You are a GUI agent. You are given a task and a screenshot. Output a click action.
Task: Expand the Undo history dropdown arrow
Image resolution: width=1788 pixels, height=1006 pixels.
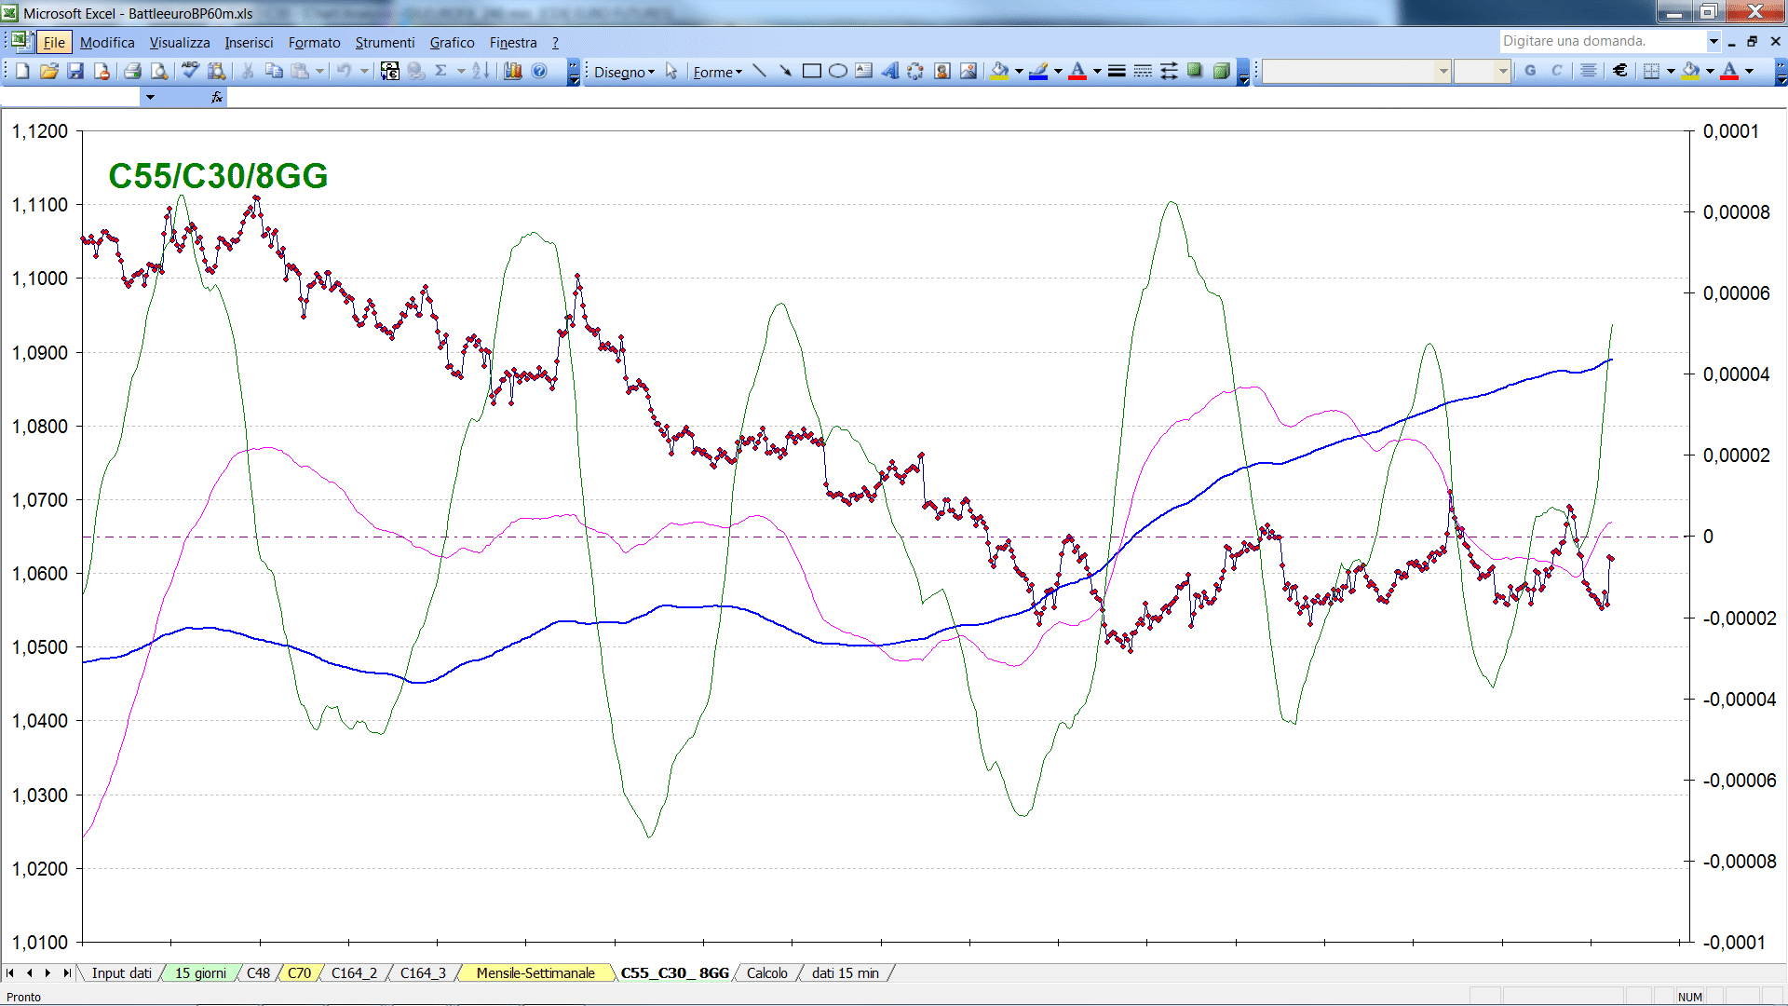tap(364, 71)
